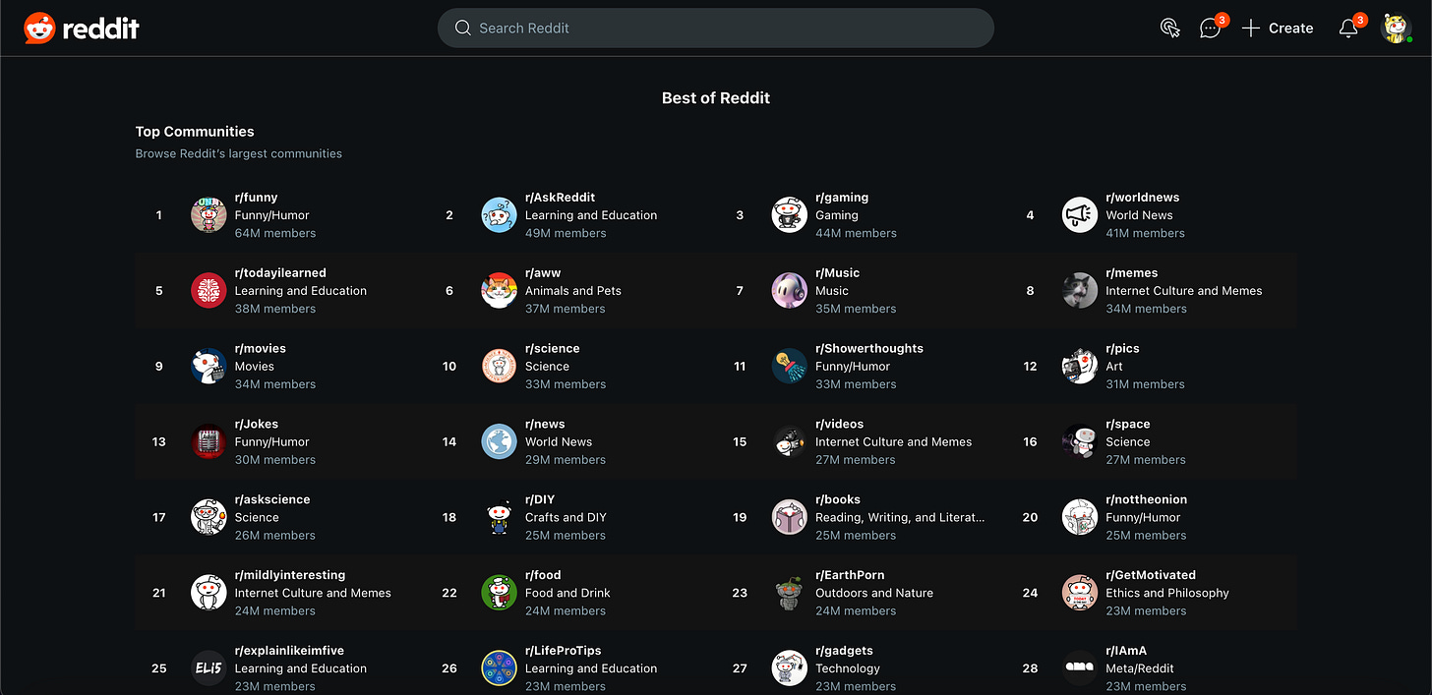Click the r/science community avatar
Viewport: 1432px width, 695px height.
499,366
